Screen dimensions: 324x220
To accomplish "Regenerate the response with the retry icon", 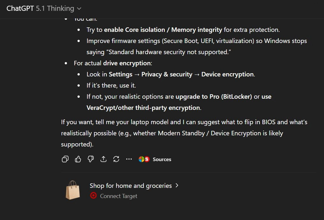I will coord(116,159).
